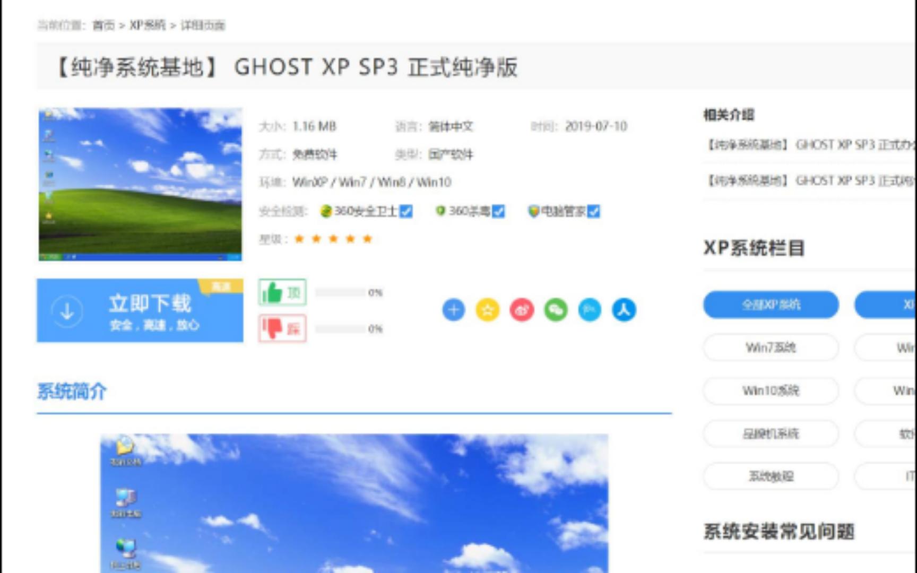Image resolution: width=917 pixels, height=573 pixels.
Task: Click the 国产软件 value
Action: pyautogui.click(x=451, y=154)
